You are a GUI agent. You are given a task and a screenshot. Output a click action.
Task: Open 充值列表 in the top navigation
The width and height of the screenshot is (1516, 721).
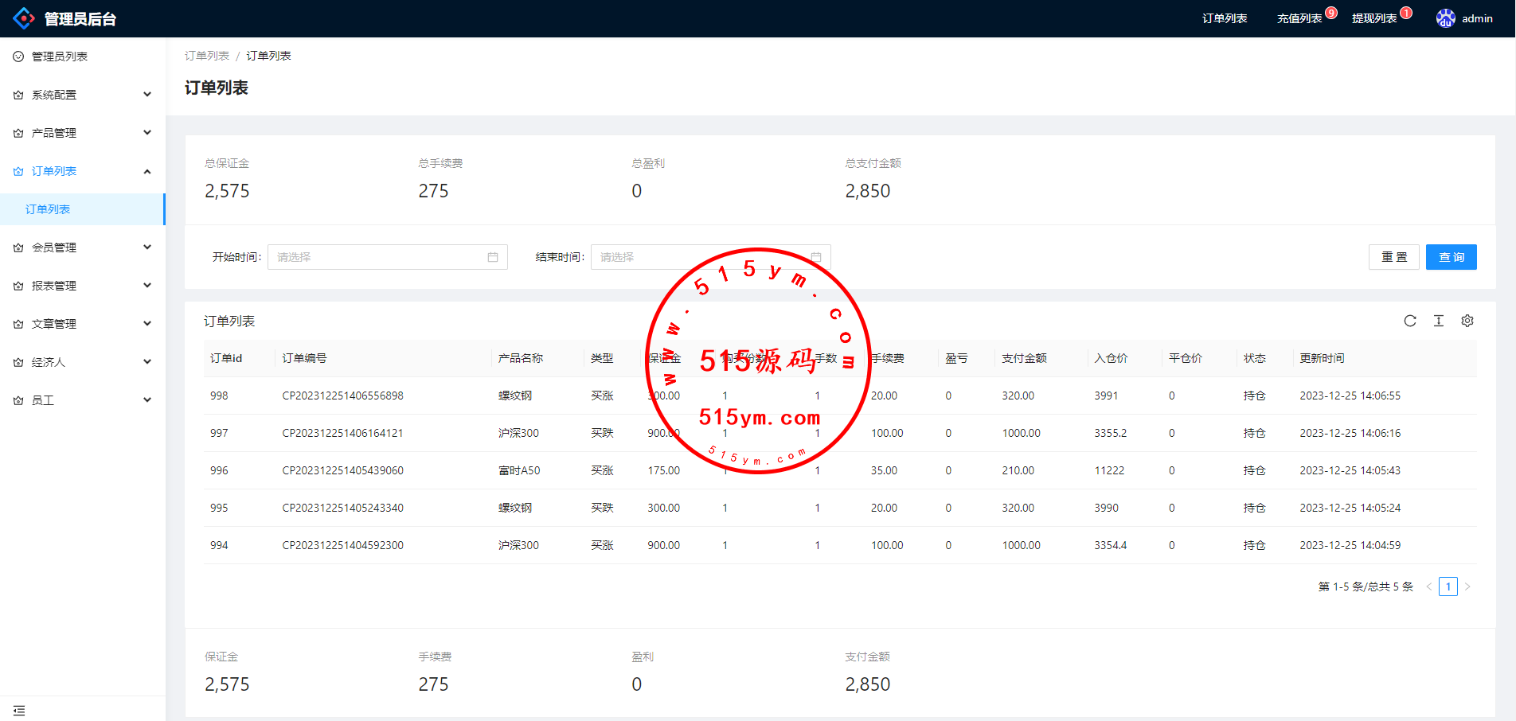tap(1299, 18)
